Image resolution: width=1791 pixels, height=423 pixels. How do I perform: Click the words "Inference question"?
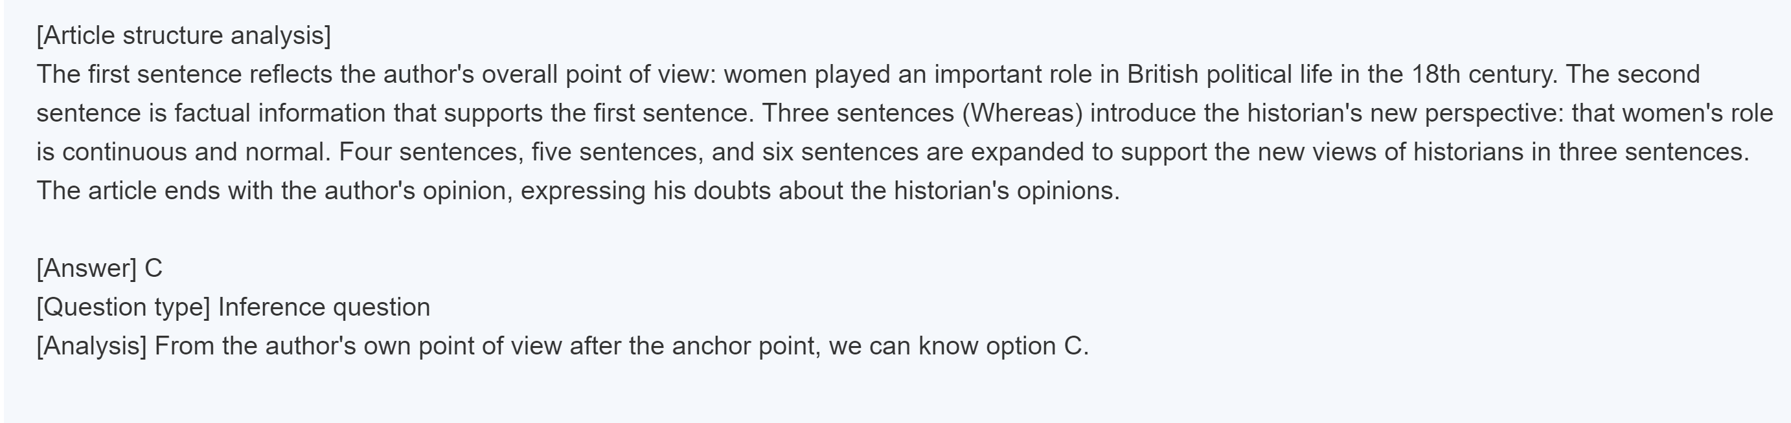tap(324, 307)
